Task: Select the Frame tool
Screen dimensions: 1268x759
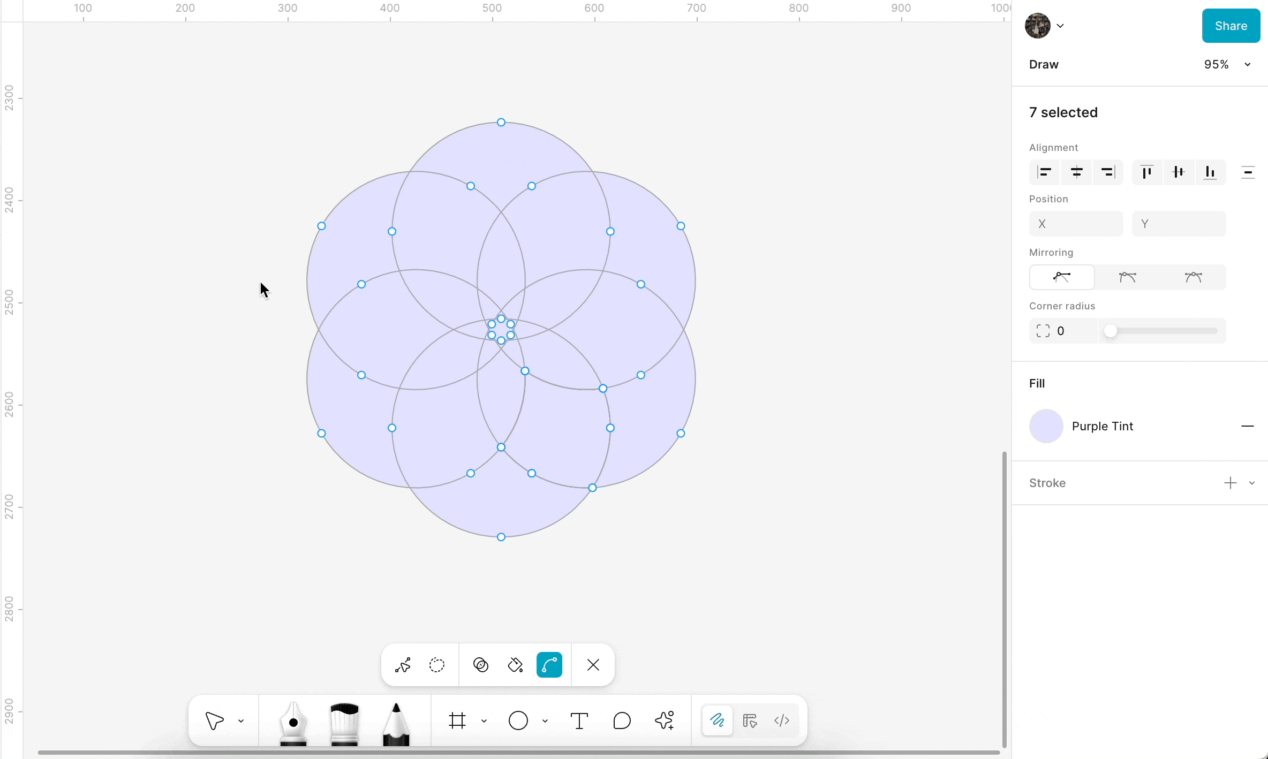Action: pyautogui.click(x=457, y=720)
